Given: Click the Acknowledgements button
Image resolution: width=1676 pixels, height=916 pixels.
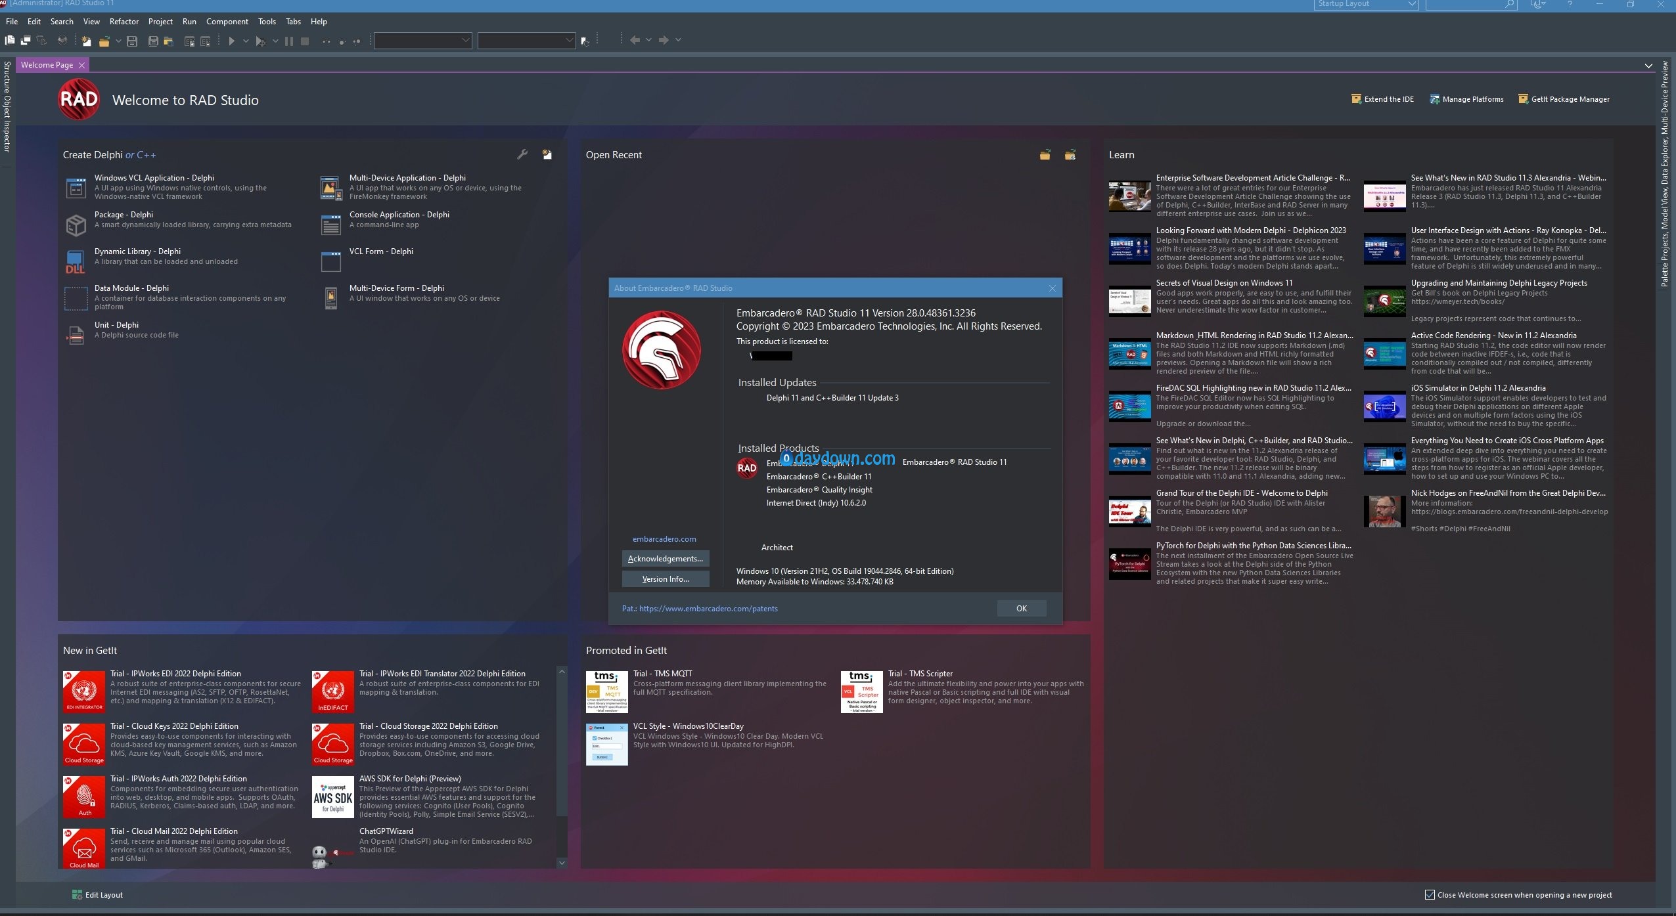Looking at the screenshot, I should tap(666, 559).
